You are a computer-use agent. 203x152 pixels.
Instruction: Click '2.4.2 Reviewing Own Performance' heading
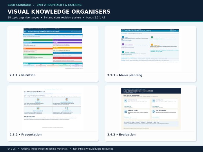[138, 91]
